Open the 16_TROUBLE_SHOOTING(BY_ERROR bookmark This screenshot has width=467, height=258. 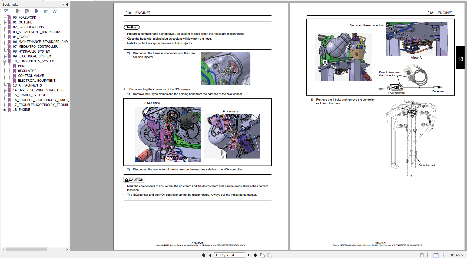click(x=41, y=100)
